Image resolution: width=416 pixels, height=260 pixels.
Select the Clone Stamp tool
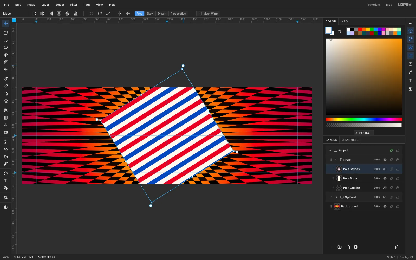(6, 125)
